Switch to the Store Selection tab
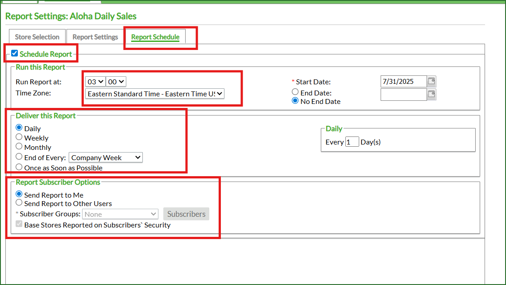Viewport: 506px width, 285px height. pos(37,37)
